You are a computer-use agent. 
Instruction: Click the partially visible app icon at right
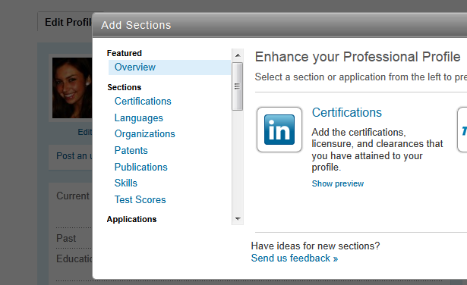462,130
